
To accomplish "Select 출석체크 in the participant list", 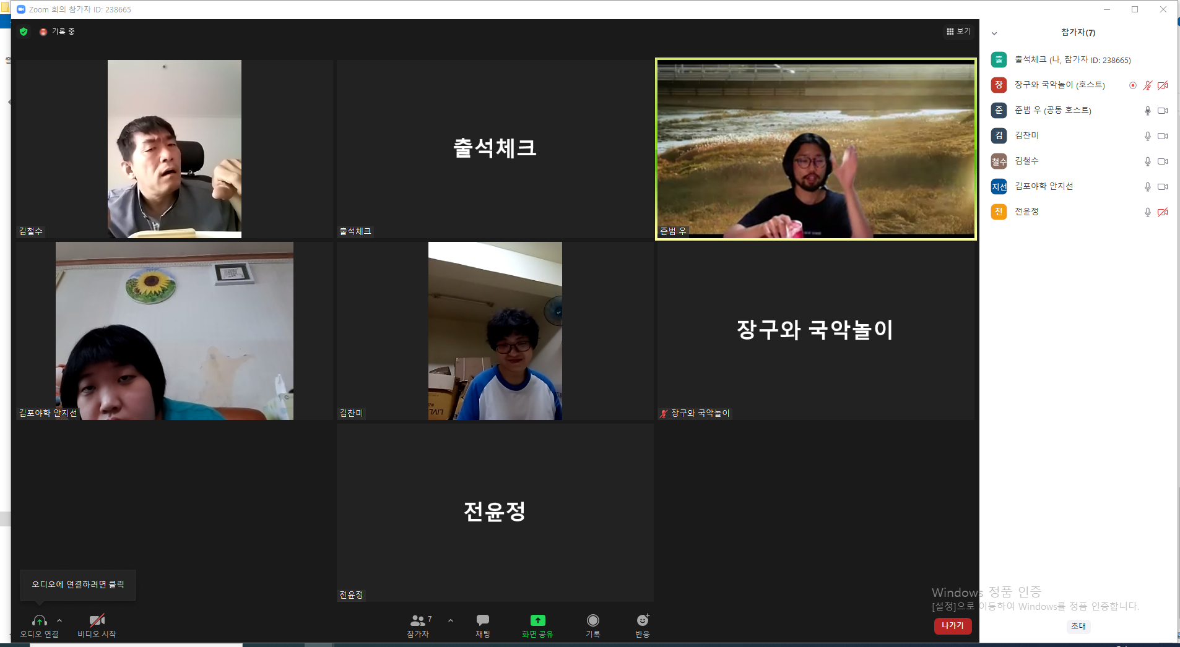I will coord(1078,59).
